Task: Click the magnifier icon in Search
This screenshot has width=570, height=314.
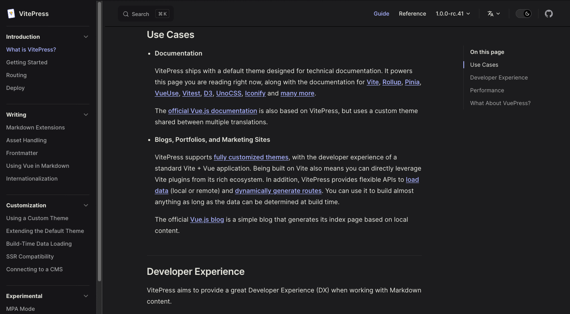Action: (126, 14)
